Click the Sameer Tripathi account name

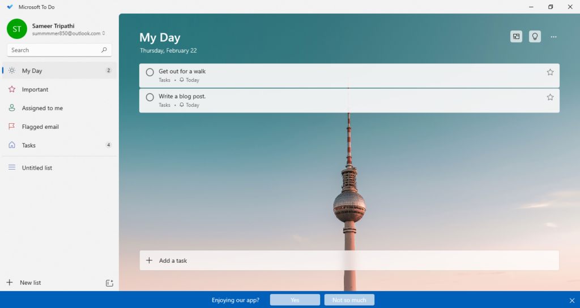(53, 26)
